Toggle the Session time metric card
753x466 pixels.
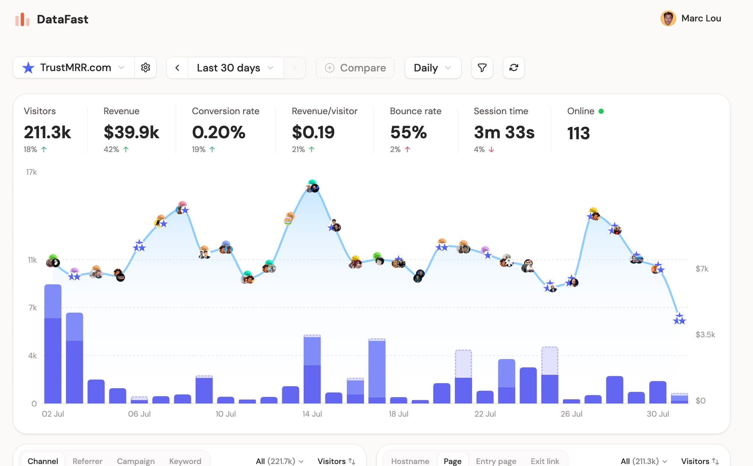pos(504,130)
